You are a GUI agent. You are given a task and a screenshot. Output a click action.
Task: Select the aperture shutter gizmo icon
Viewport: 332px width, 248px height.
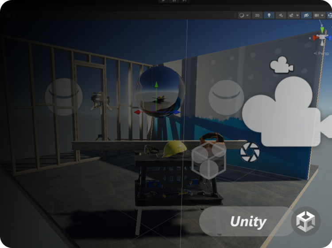[x=250, y=152]
